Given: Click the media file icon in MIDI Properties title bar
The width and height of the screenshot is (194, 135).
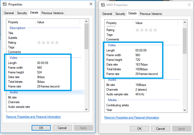Looking at the screenshot, I should point(103,5).
